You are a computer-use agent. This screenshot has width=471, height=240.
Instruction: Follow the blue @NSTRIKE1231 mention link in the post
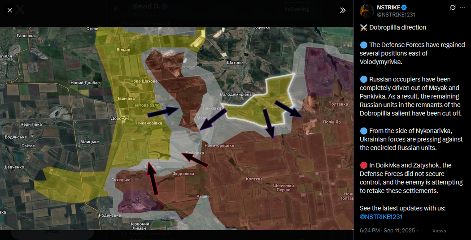[380, 217]
